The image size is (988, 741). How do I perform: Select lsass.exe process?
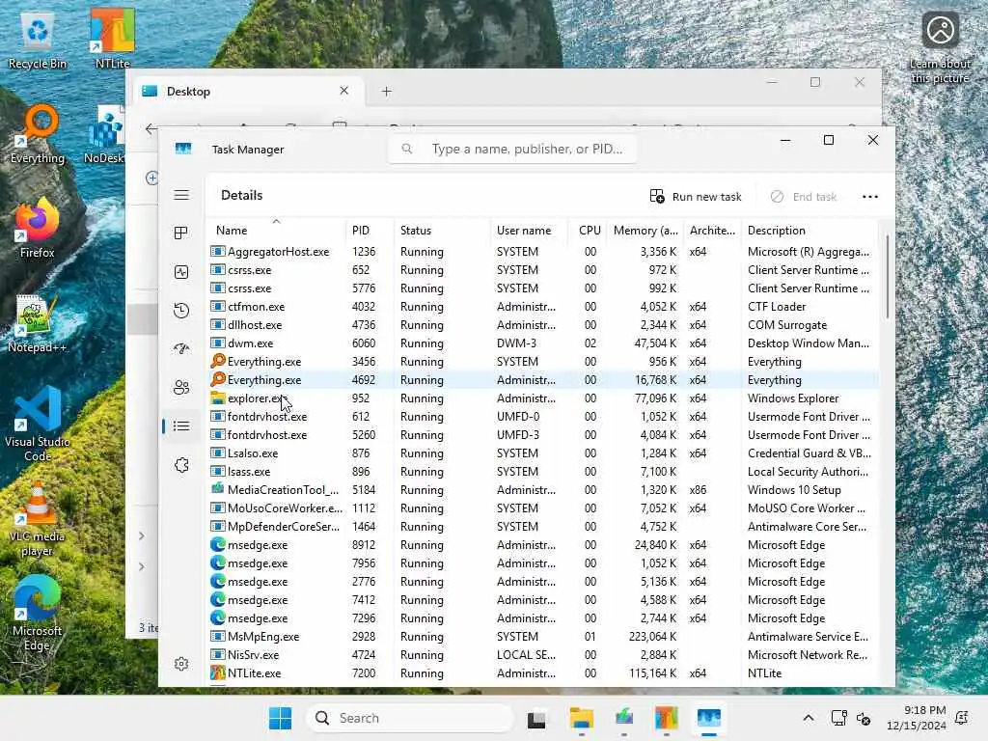pyautogui.click(x=542, y=471)
